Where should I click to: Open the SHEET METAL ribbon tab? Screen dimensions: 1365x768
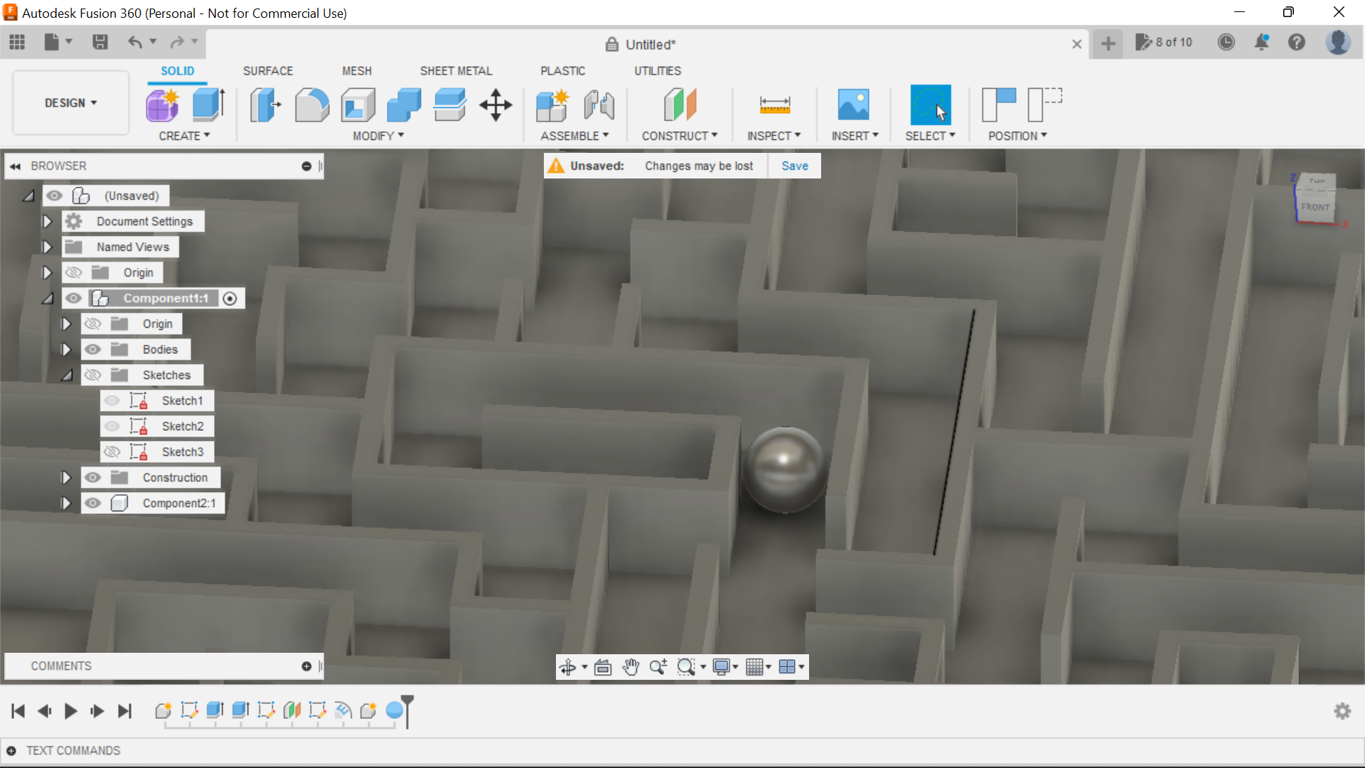456,70
